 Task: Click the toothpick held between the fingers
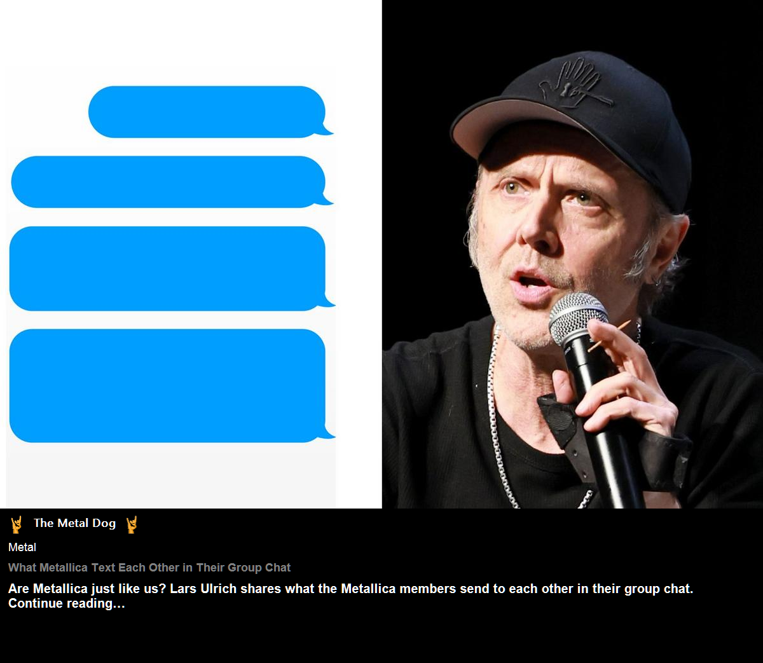(609, 336)
